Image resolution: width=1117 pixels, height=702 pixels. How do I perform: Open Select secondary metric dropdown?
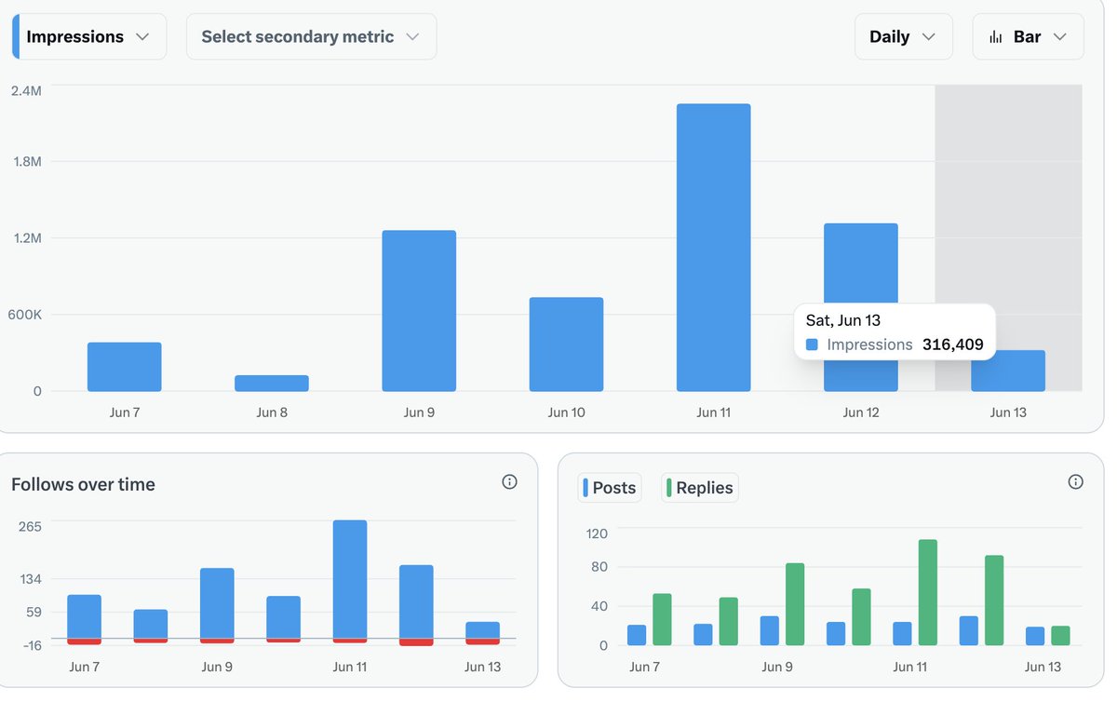(311, 37)
